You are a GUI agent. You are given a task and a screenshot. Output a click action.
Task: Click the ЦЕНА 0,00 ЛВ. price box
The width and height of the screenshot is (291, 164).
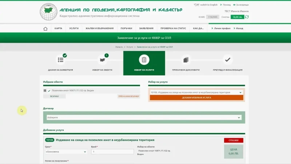(234, 152)
